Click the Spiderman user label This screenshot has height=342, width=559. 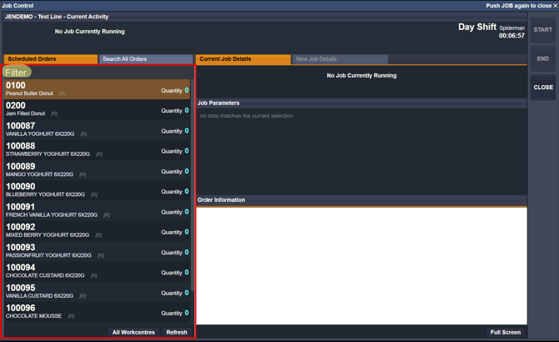click(x=512, y=28)
